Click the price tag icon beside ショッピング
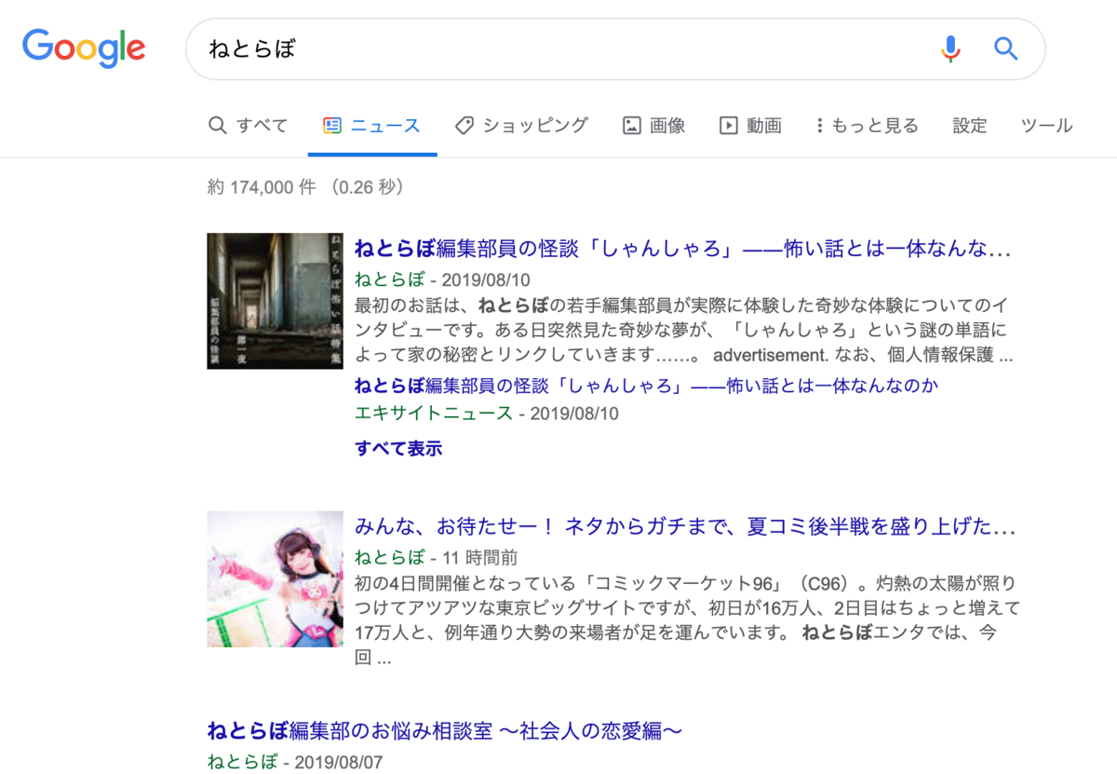Screen dimensions: 1117x774 coord(464,125)
